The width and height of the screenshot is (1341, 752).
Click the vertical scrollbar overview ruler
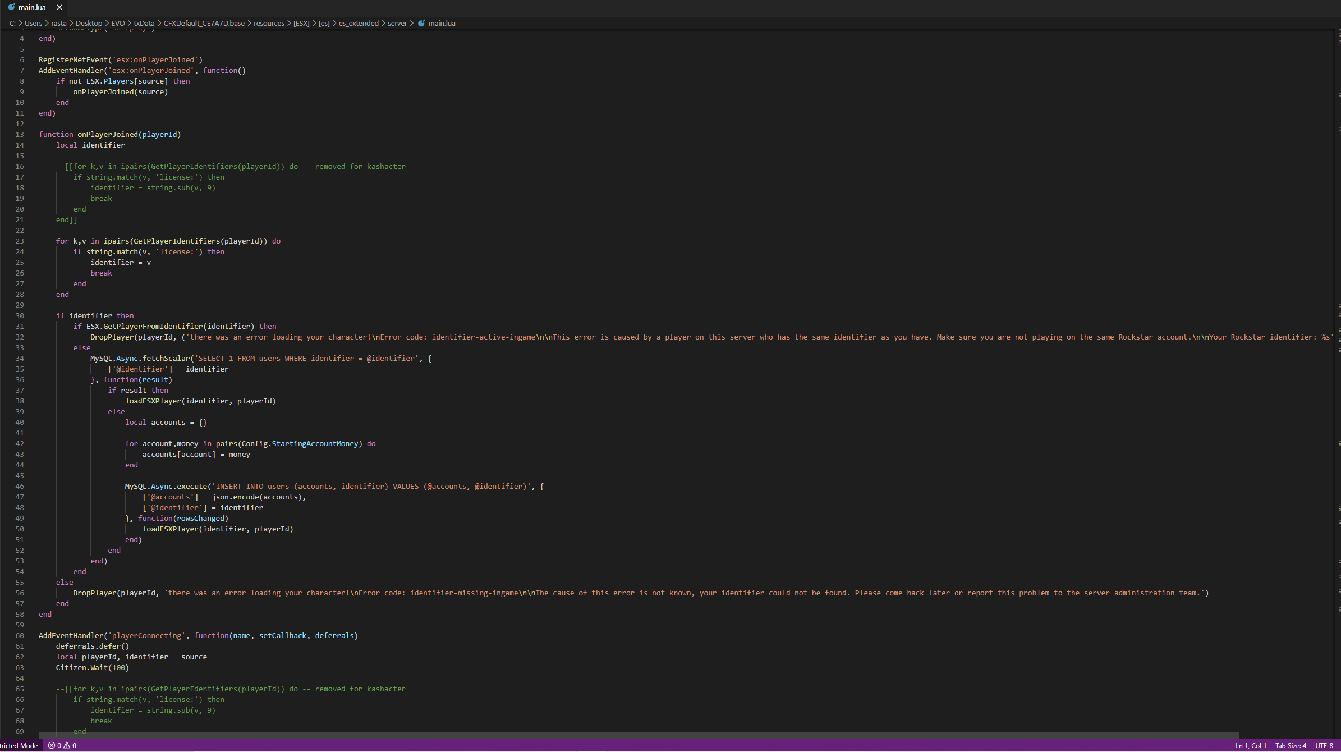click(1337, 384)
